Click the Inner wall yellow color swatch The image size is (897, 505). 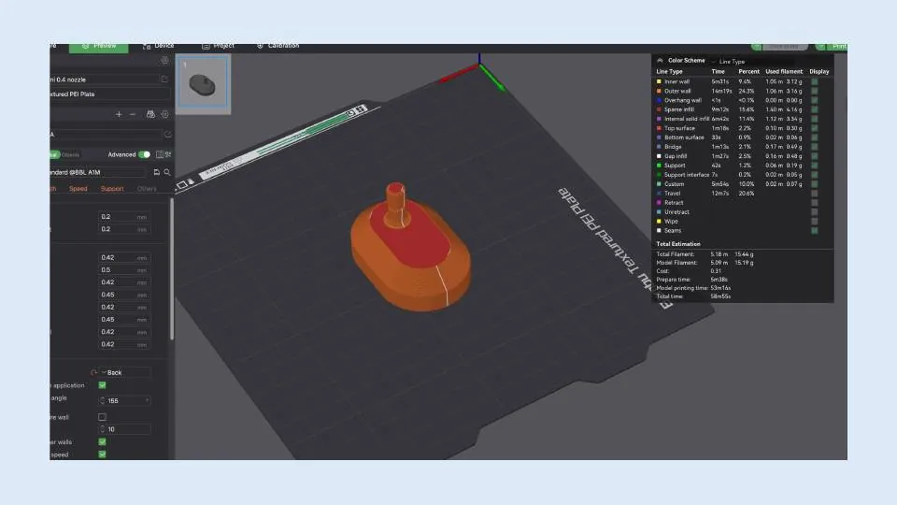[x=659, y=82]
